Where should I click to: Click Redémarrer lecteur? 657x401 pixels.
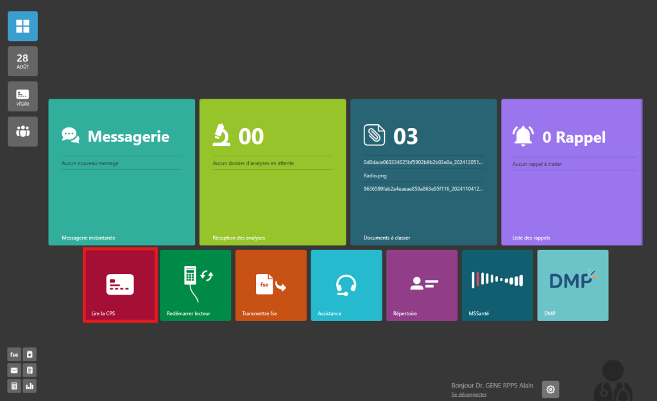pos(195,285)
